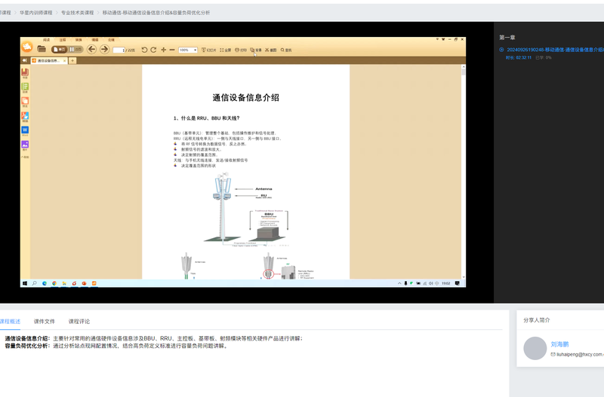Go to previous page with left arrow
The width and height of the screenshot is (604, 397).
(91, 49)
